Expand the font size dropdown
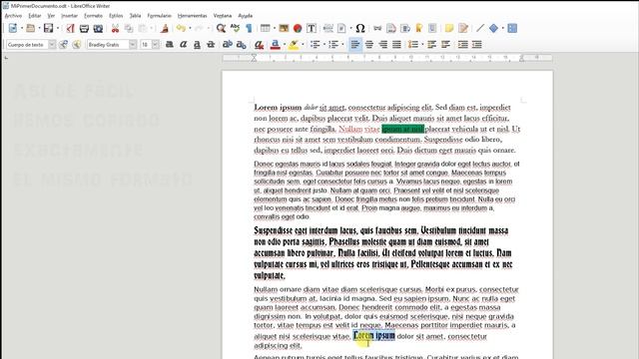Viewport: 639px width, 359px height. pyautogui.click(x=156, y=44)
